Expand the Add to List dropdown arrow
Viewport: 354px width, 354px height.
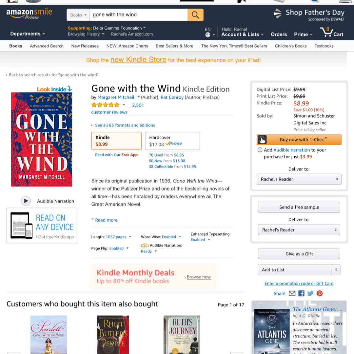336,269
